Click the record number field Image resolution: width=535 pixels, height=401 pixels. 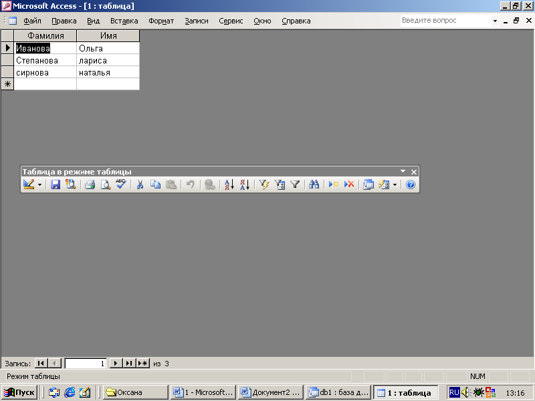(86, 364)
